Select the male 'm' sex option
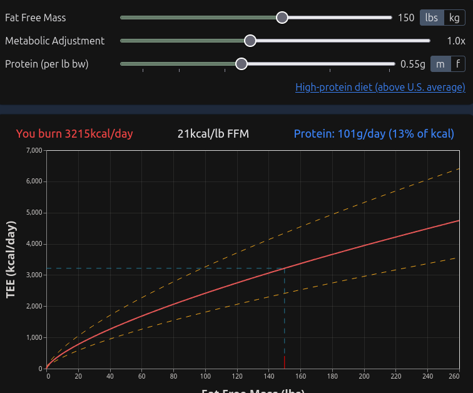This screenshot has height=393, width=473. [440, 64]
